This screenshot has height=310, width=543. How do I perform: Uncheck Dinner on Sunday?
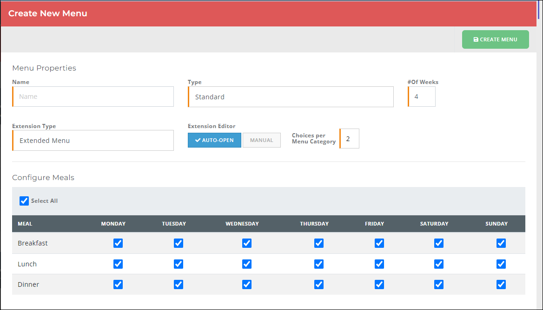click(x=501, y=284)
